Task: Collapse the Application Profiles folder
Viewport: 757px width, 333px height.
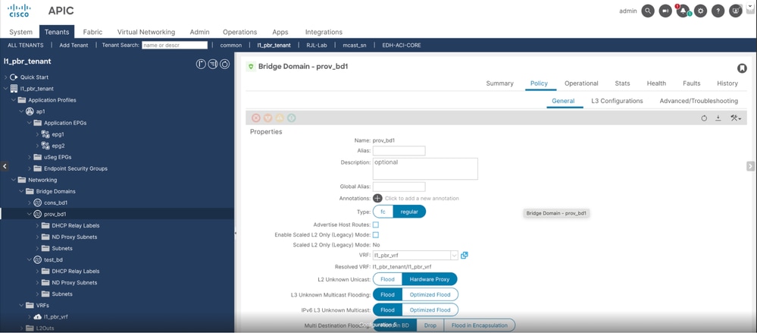Action: [14, 100]
